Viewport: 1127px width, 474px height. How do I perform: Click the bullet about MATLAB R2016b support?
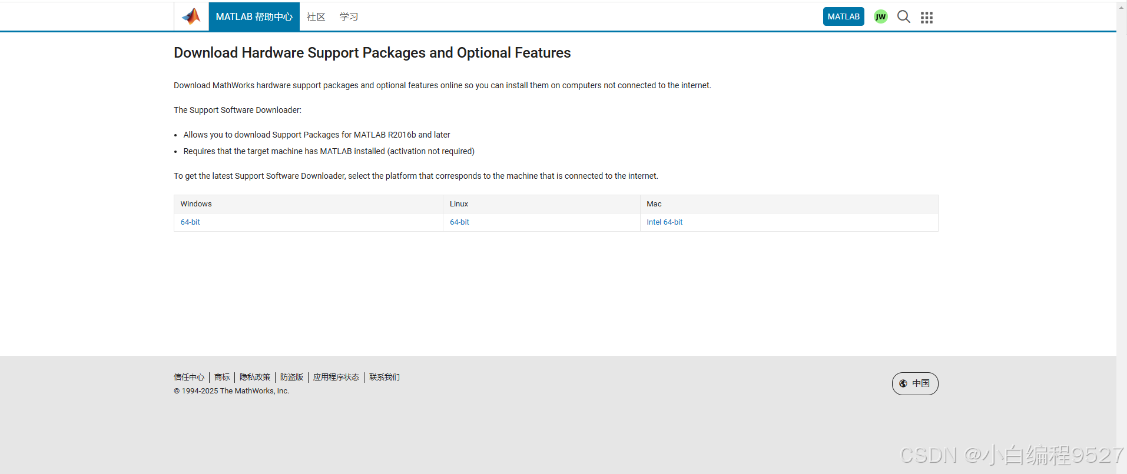317,135
